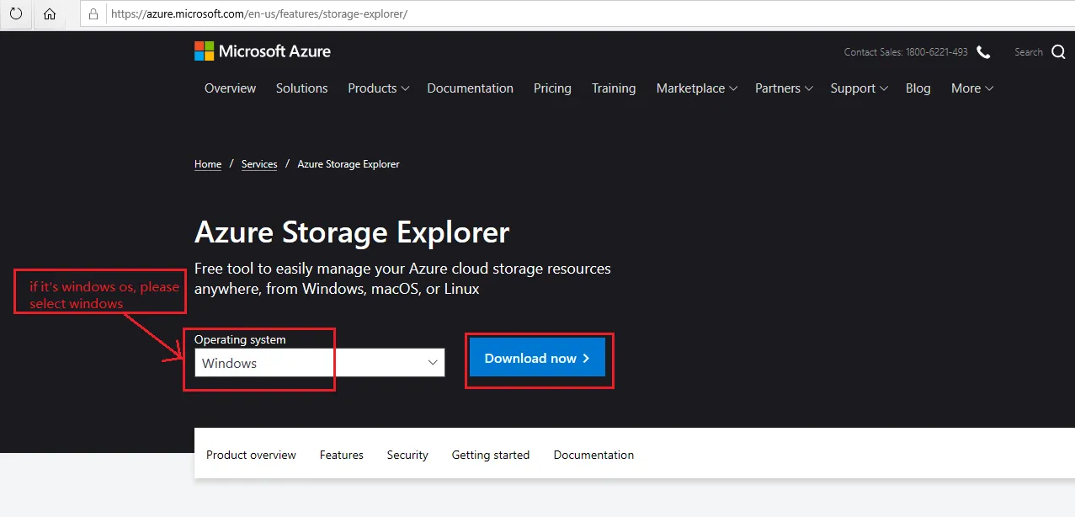Open the Overview nav item
1075x517 pixels.
point(230,88)
